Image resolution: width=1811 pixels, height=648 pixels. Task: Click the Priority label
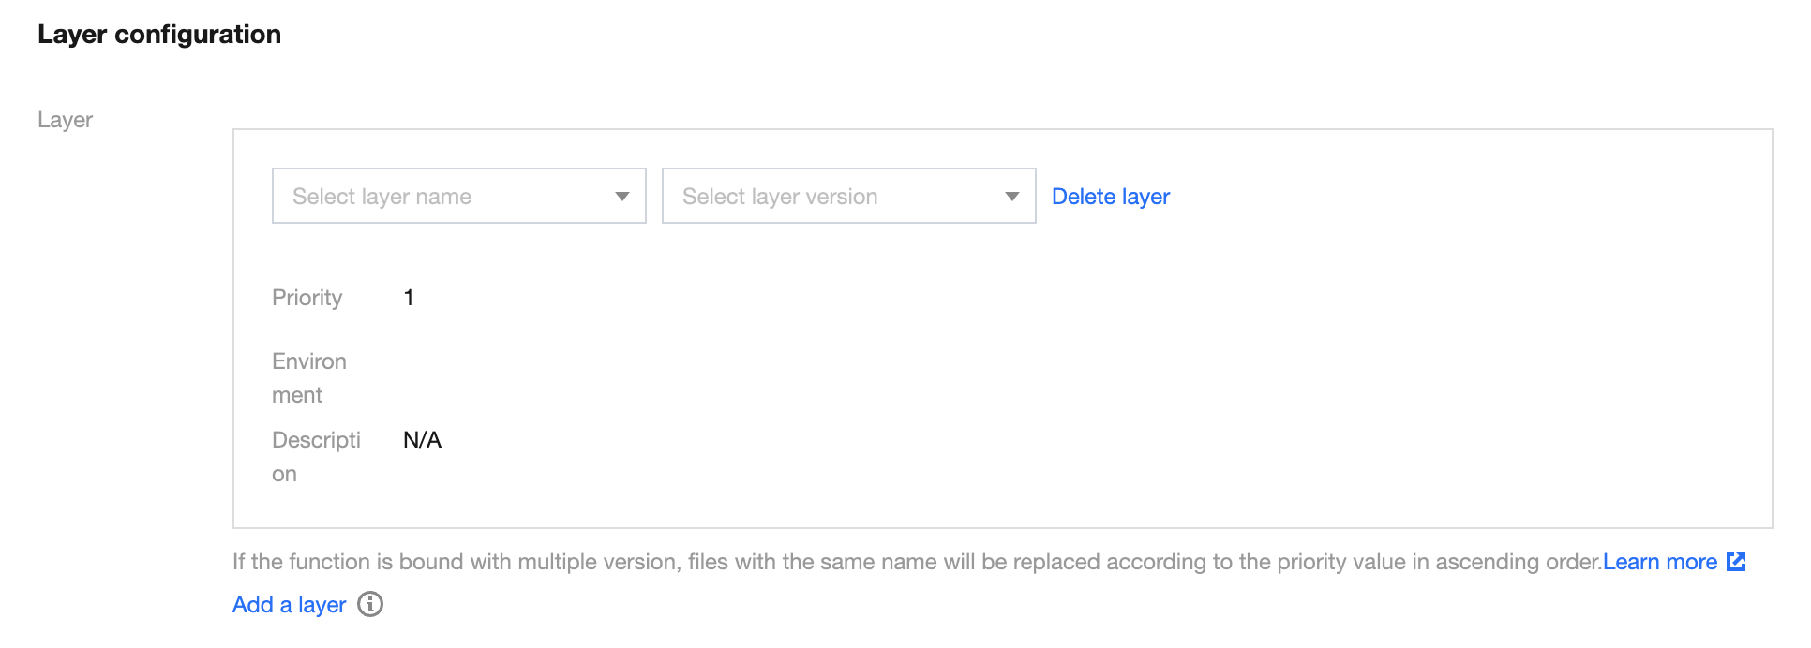307,298
